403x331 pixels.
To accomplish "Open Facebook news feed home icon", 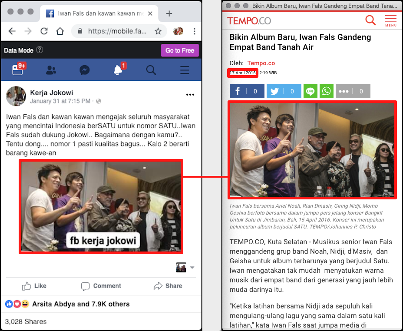I will click(18, 70).
